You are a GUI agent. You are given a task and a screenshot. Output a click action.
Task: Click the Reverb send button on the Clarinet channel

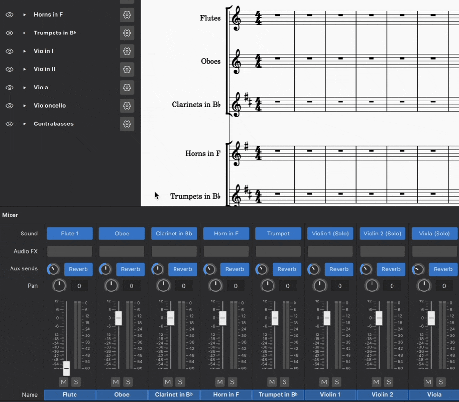182,269
